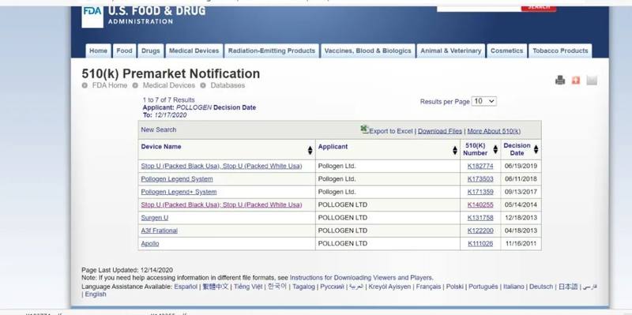
Task: Click the email envelope icon
Action: (x=591, y=81)
